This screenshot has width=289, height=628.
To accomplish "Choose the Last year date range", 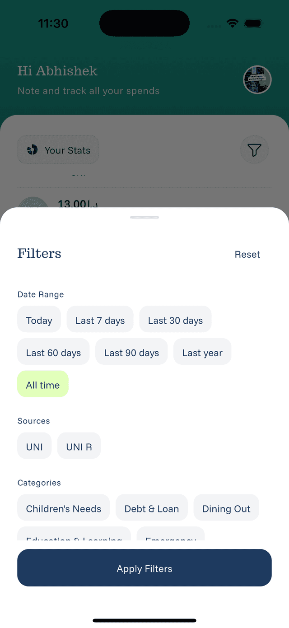I will 202,352.
